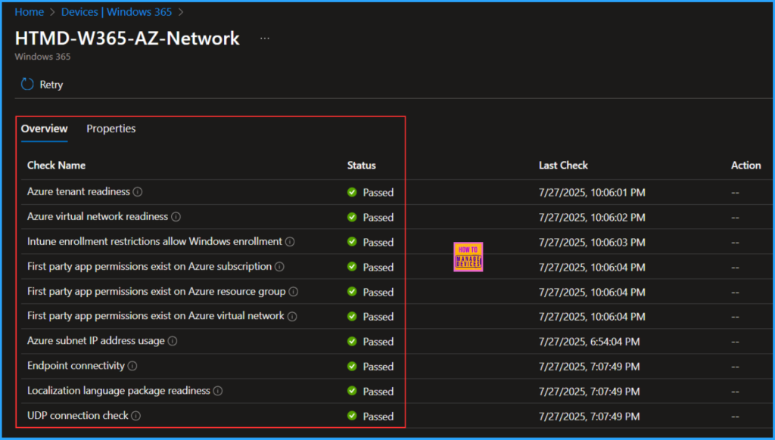
Task: Click info icon beside UDP connection check
Action: [x=136, y=416]
